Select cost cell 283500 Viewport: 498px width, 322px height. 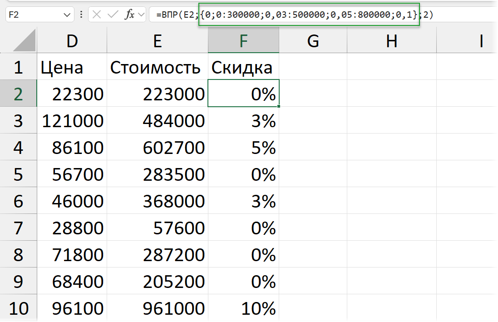click(x=158, y=174)
